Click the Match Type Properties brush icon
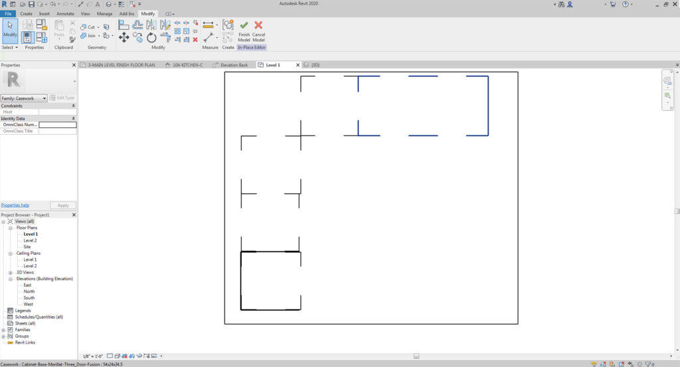The width and height of the screenshot is (680, 367). [72, 39]
